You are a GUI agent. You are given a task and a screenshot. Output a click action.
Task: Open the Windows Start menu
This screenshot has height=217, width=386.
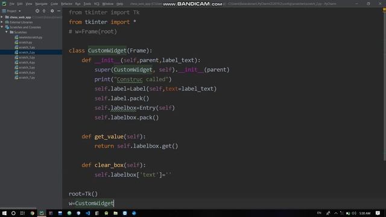pyautogui.click(x=4, y=213)
